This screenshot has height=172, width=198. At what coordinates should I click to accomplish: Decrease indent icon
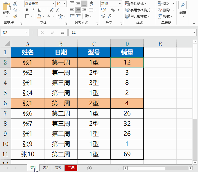72,16
